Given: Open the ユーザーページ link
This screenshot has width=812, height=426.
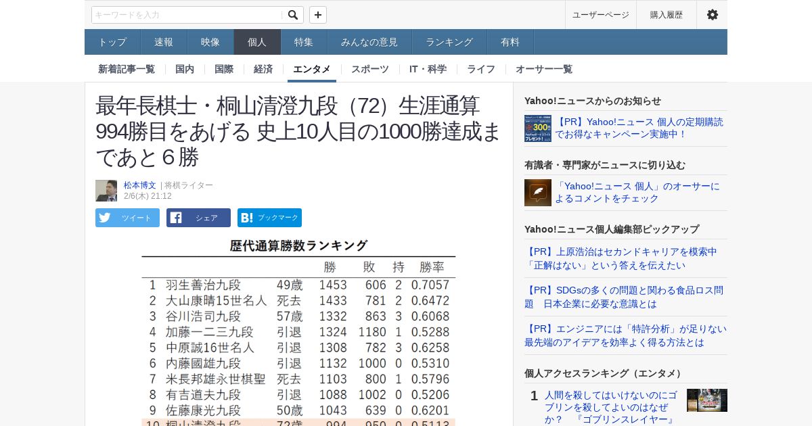Looking at the screenshot, I should tap(600, 15).
